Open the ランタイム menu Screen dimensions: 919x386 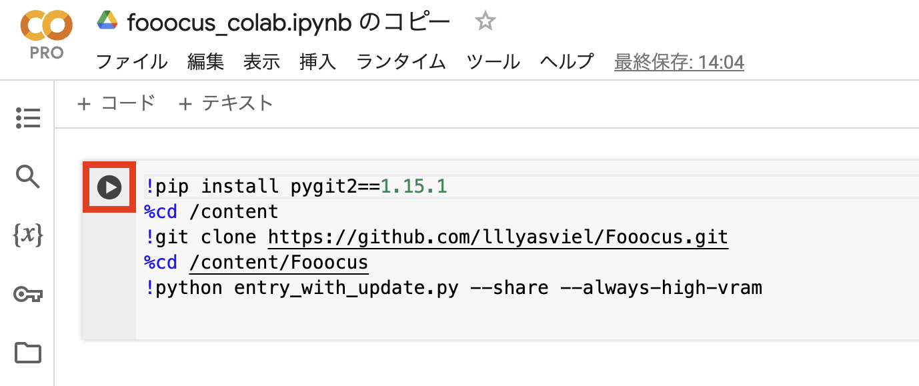click(400, 61)
